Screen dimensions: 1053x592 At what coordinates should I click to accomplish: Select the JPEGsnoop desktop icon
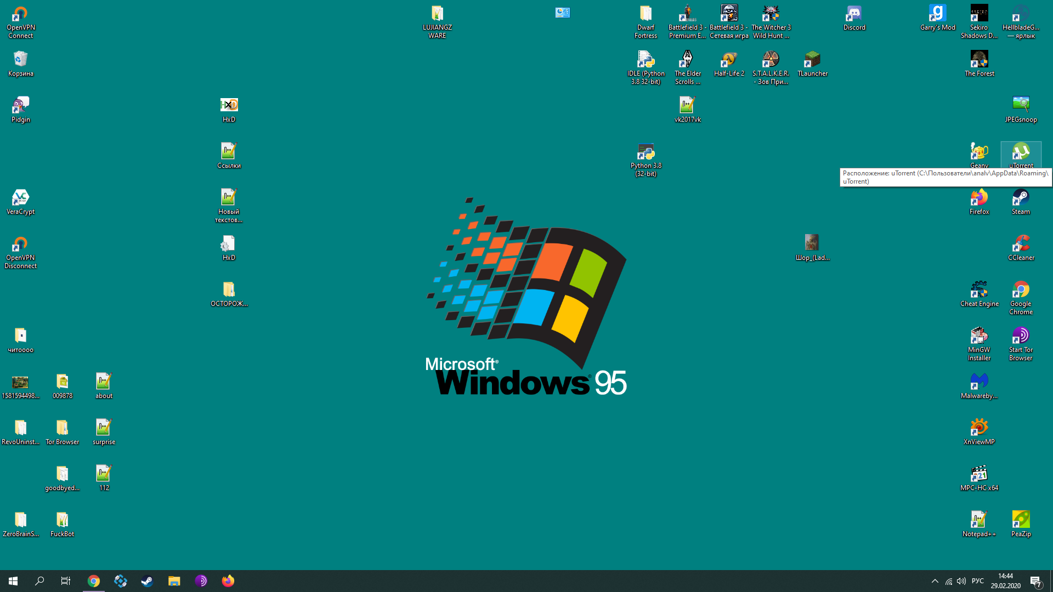point(1021,110)
